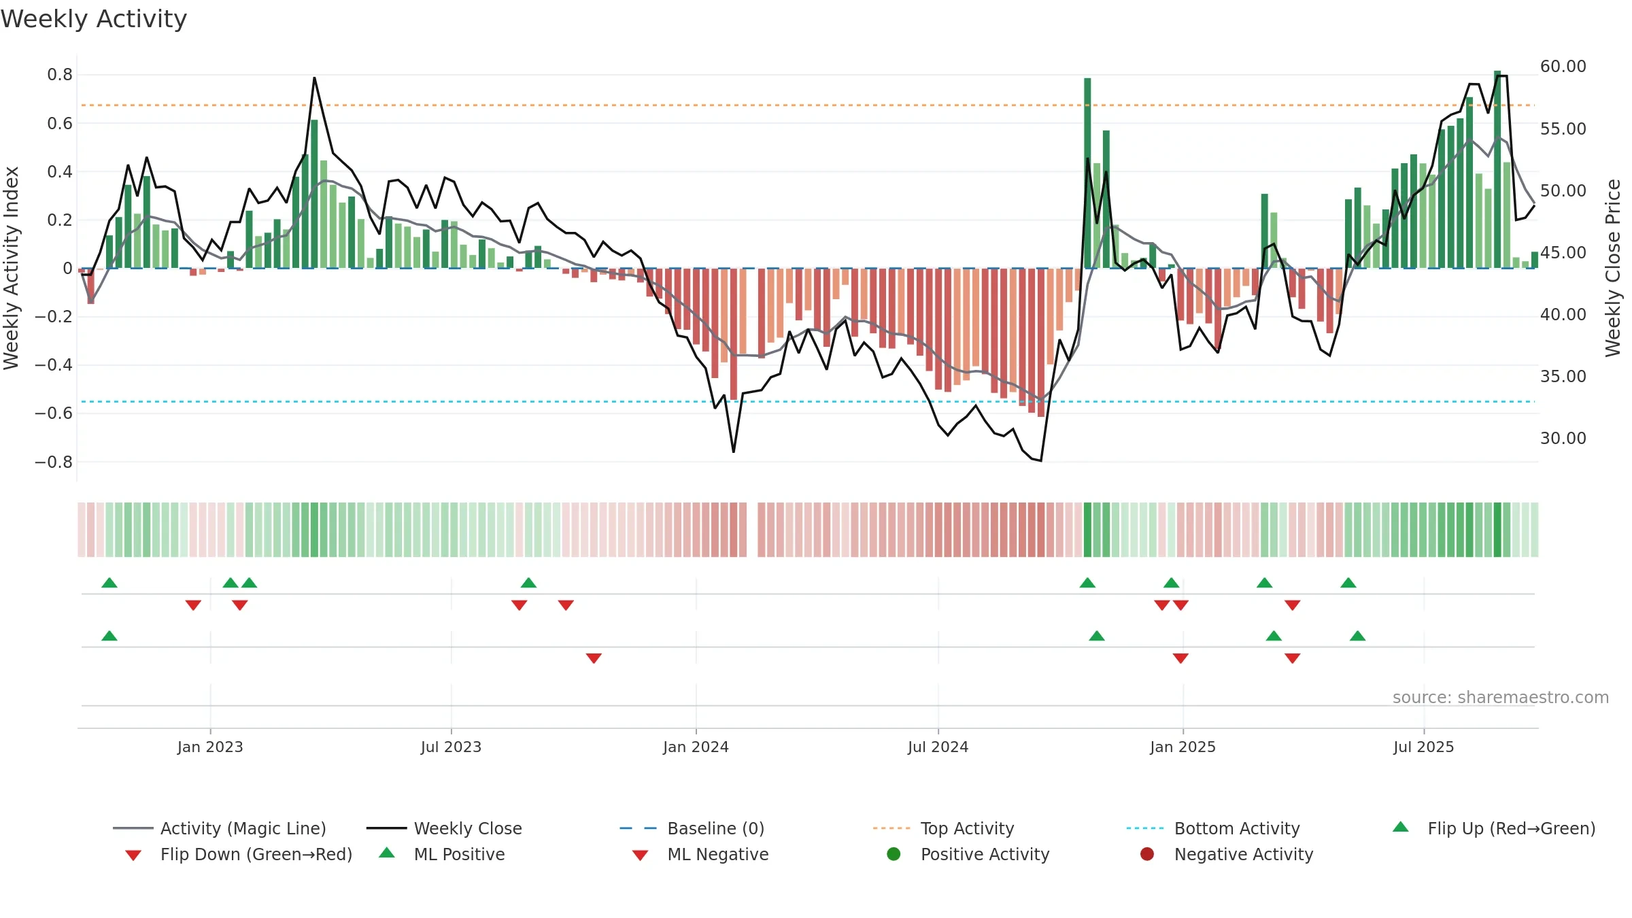Click the 45.00 price axis tick
The image size is (1632, 918).
(1563, 253)
